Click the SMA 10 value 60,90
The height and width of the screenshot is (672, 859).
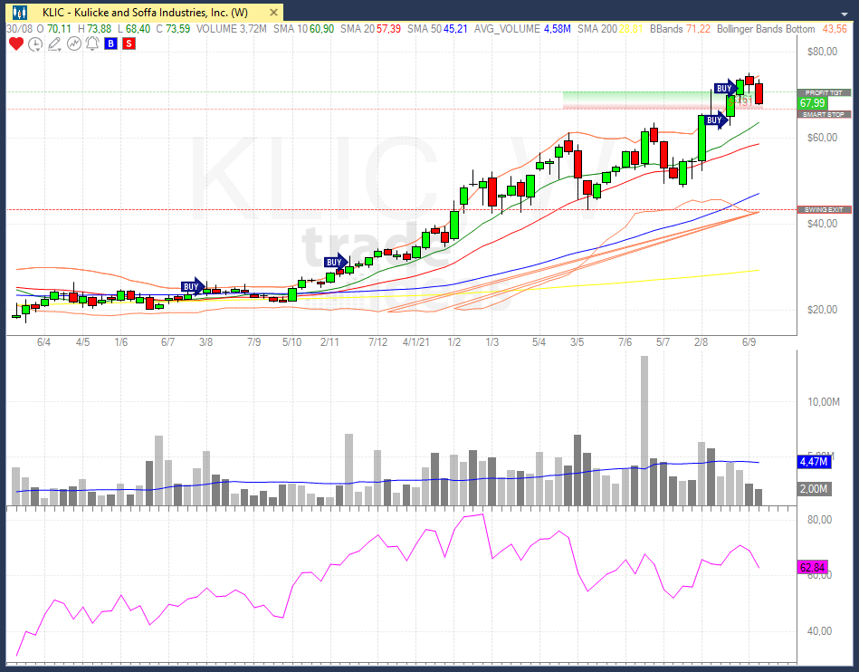[321, 28]
